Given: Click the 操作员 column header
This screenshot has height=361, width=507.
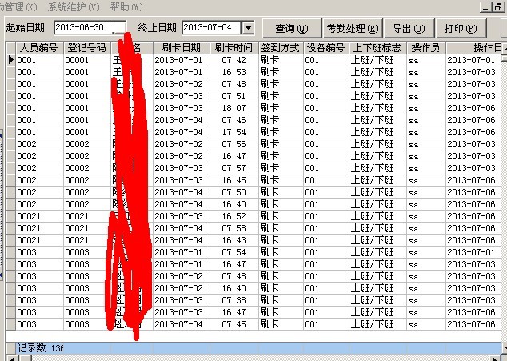Looking at the screenshot, I should (425, 48).
